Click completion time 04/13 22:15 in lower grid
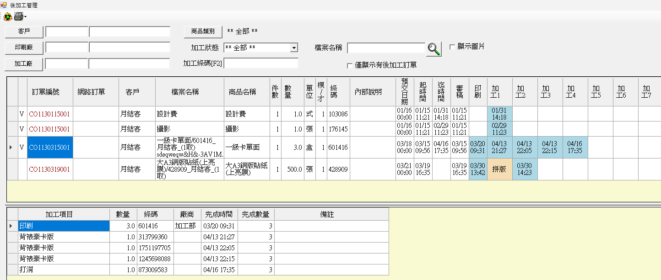 point(219,259)
